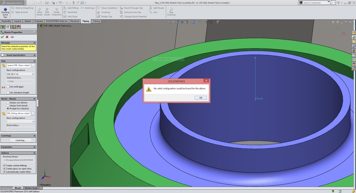Screen dimensions: 356x193
Task: Open the FeatureManager design tree tab
Action: 3,27
